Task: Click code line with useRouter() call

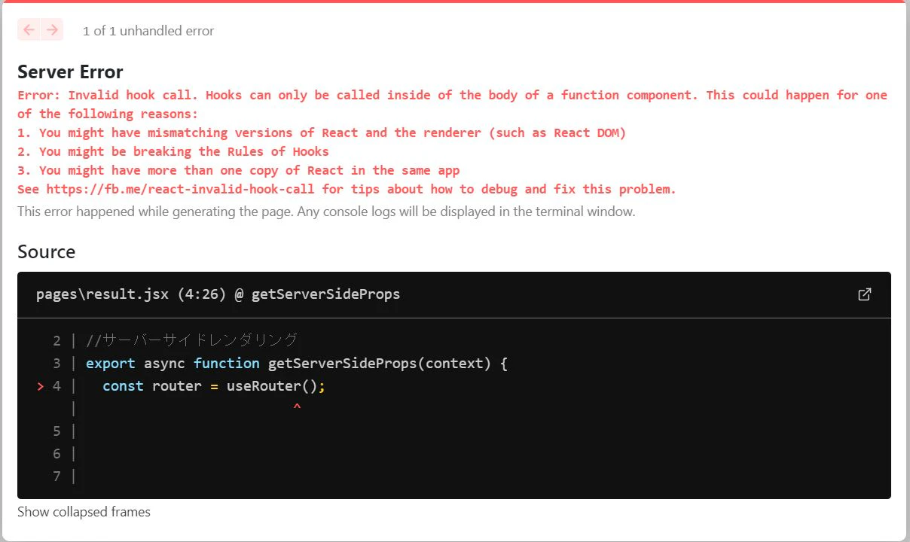Action: click(213, 386)
